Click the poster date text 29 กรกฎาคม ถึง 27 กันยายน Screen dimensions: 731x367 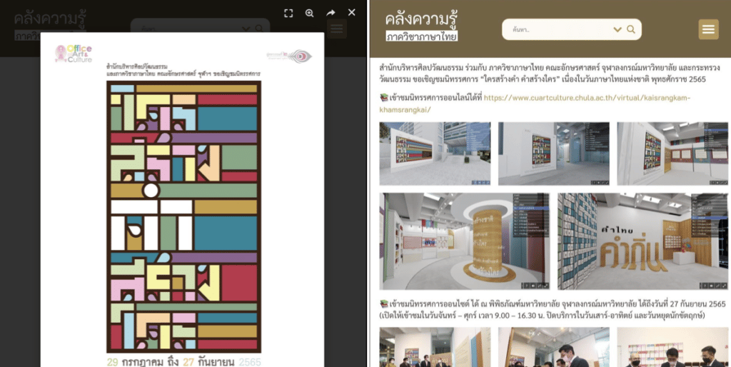pos(173,362)
